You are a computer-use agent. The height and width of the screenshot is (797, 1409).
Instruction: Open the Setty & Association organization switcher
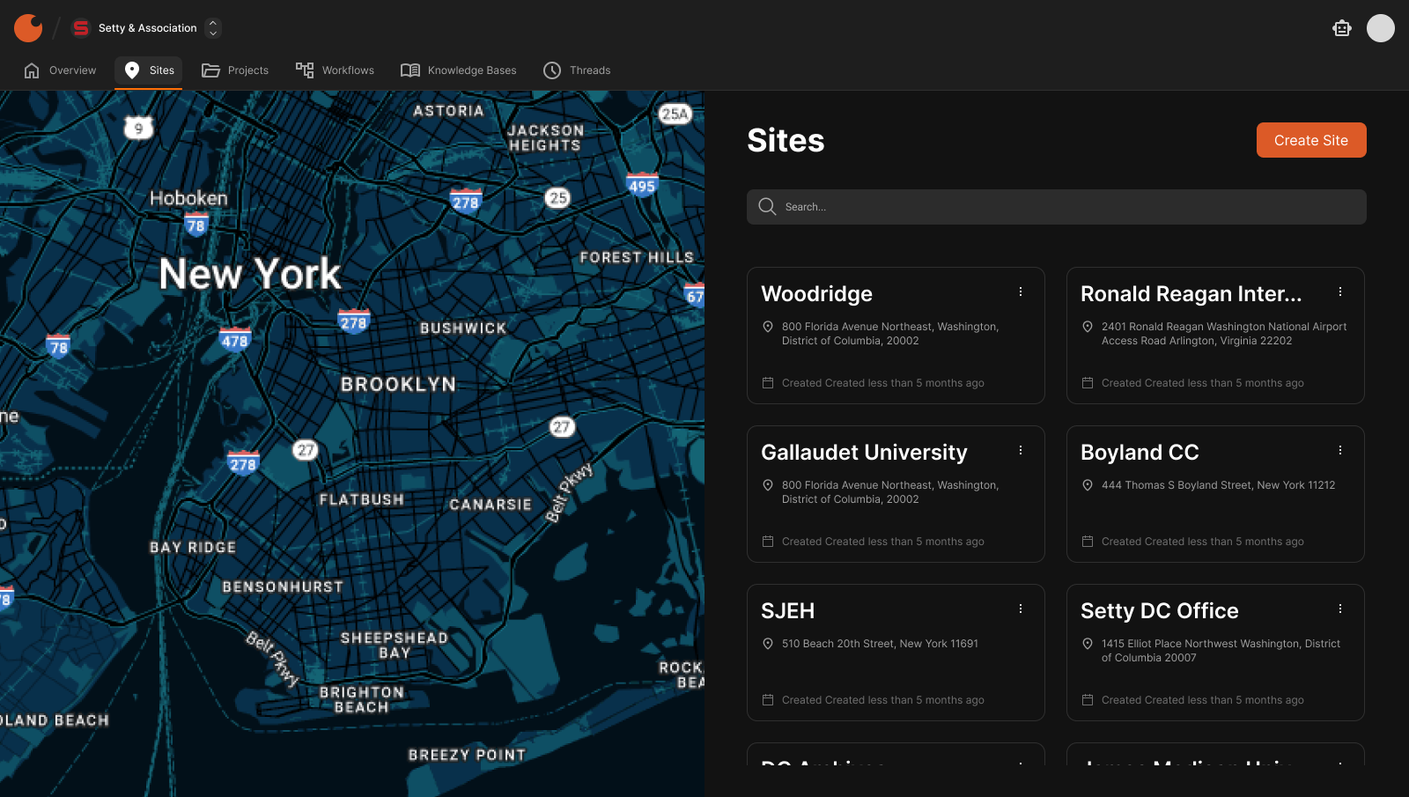pos(212,28)
